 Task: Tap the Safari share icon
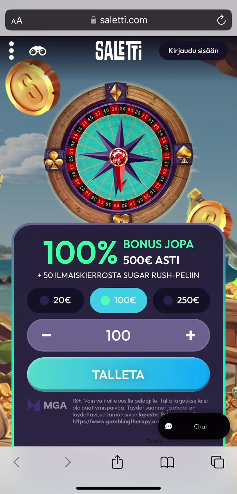(117, 462)
